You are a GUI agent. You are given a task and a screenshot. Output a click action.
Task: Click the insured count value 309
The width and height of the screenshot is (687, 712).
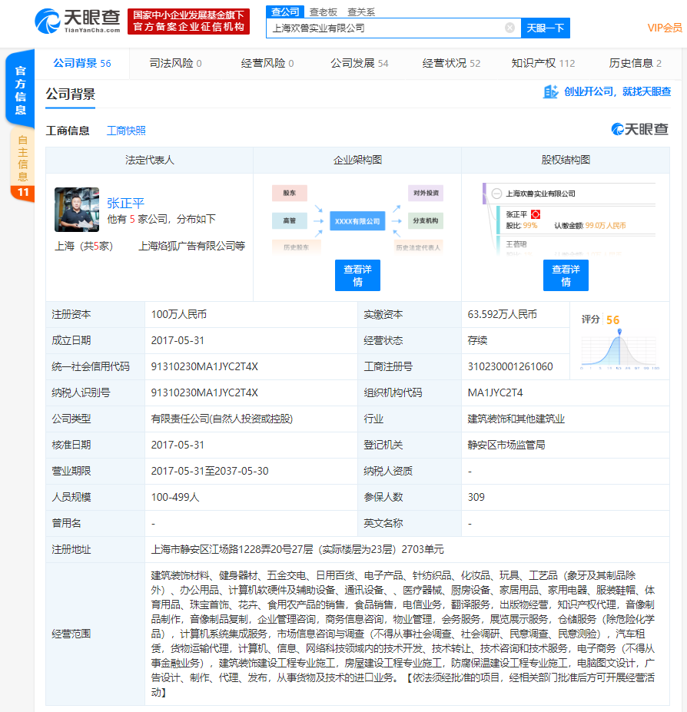pyautogui.click(x=476, y=497)
